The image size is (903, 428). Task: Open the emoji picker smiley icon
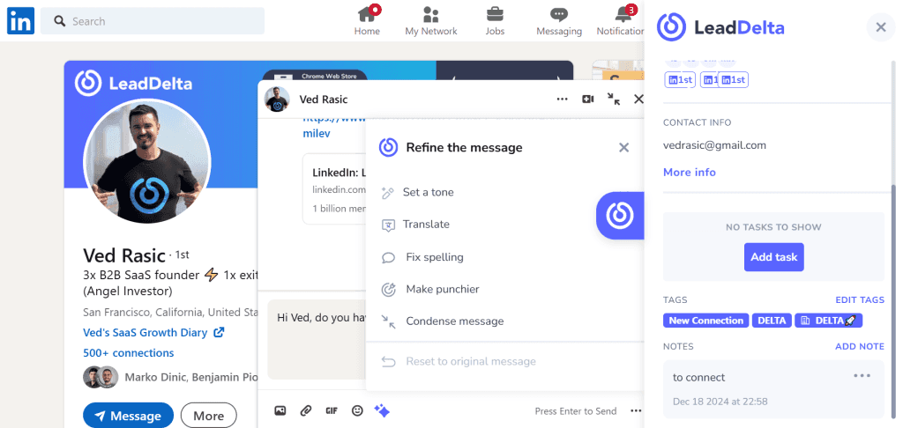[x=357, y=410]
